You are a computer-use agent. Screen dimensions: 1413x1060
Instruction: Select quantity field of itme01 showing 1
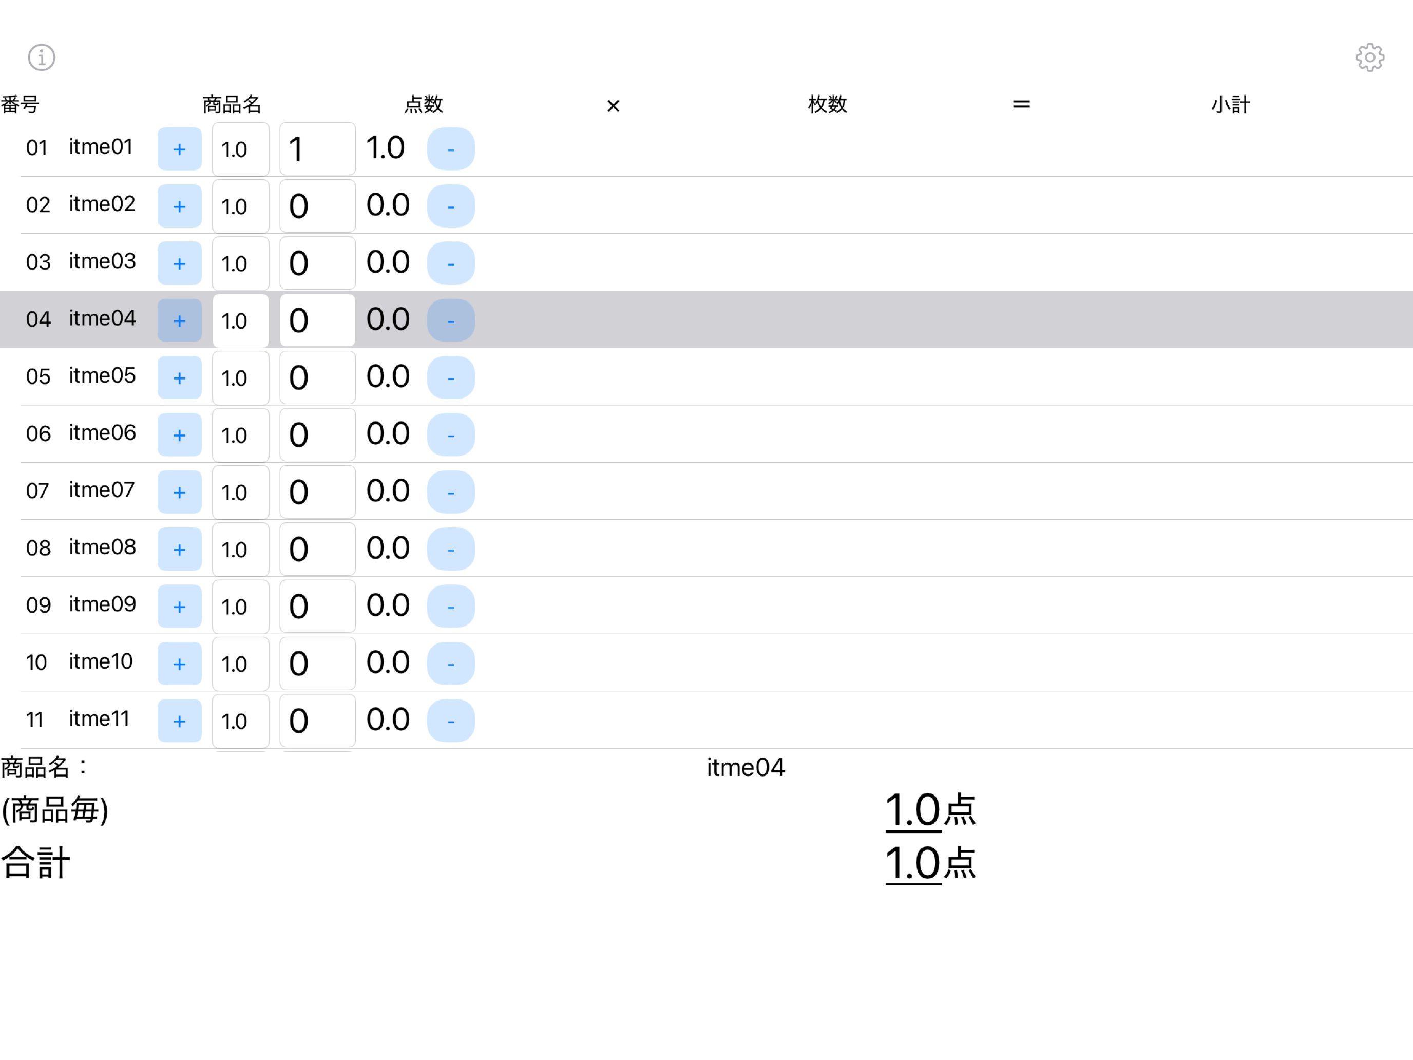[317, 149]
